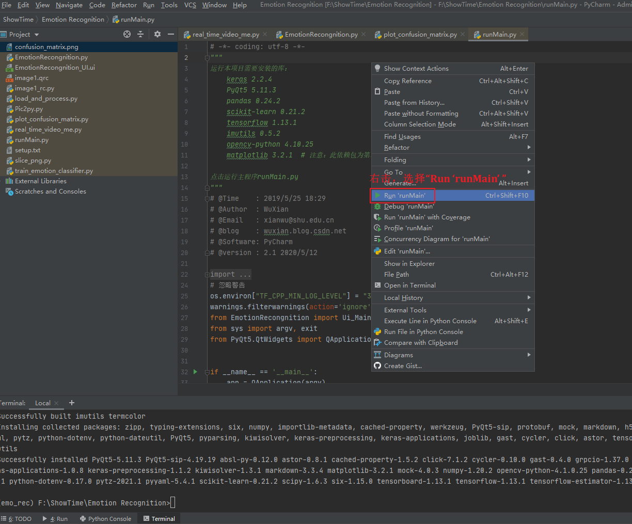This screenshot has width=632, height=524.
Task: Click the collapse all icon in Project panel
Action: (140, 34)
